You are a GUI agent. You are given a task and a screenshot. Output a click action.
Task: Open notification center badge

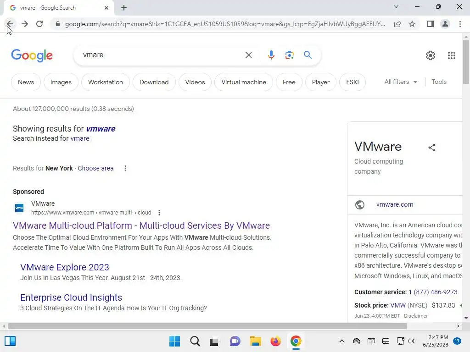[457, 341]
